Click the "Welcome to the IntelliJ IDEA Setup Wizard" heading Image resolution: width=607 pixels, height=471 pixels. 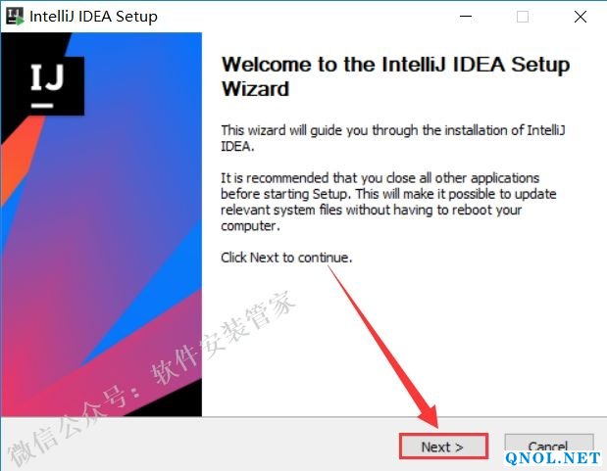pos(395,76)
